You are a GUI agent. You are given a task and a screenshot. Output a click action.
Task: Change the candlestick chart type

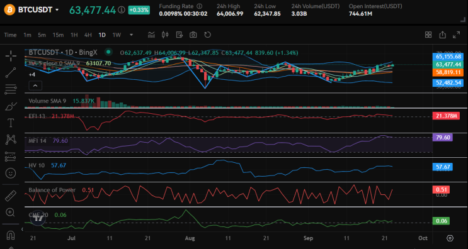coord(165,35)
